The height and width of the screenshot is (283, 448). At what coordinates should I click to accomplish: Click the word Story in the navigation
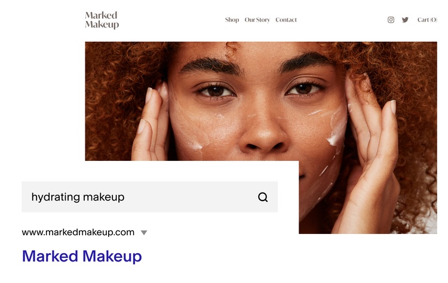pos(263,20)
